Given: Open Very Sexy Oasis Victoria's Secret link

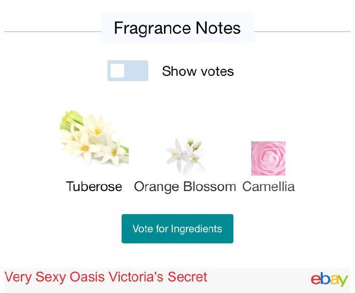Looking at the screenshot, I should click(x=106, y=277).
